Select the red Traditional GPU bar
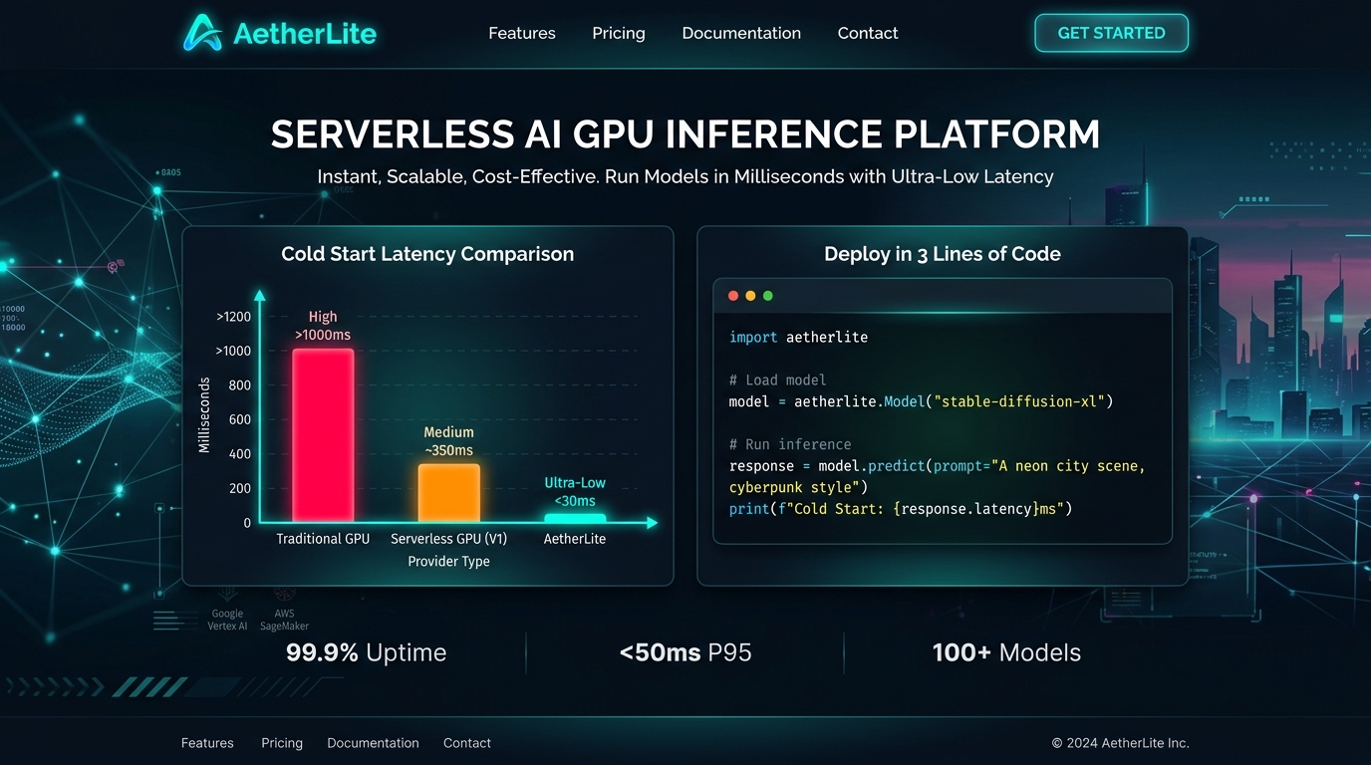Image resolution: width=1371 pixels, height=765 pixels. 323,435
